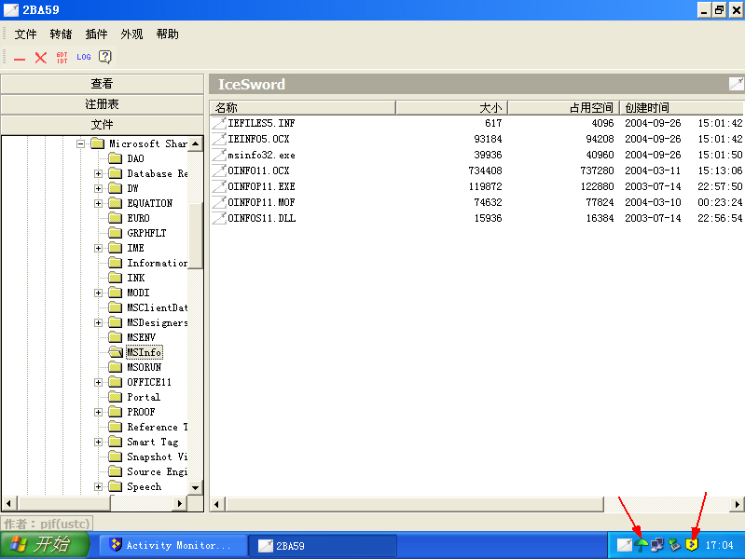Sort by the 名称 column header

303,108
